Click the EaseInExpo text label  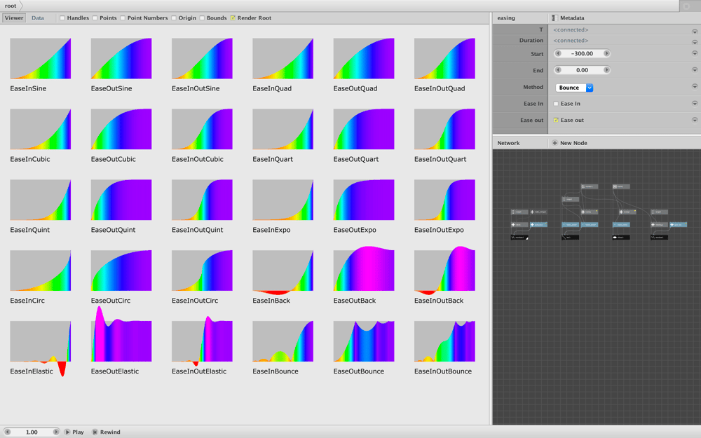click(x=271, y=230)
